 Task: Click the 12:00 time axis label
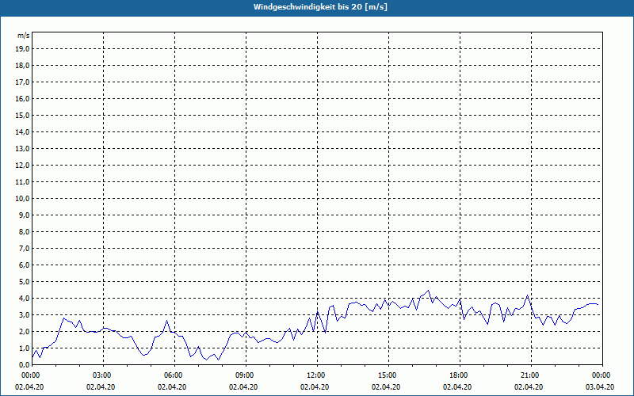tap(316, 375)
